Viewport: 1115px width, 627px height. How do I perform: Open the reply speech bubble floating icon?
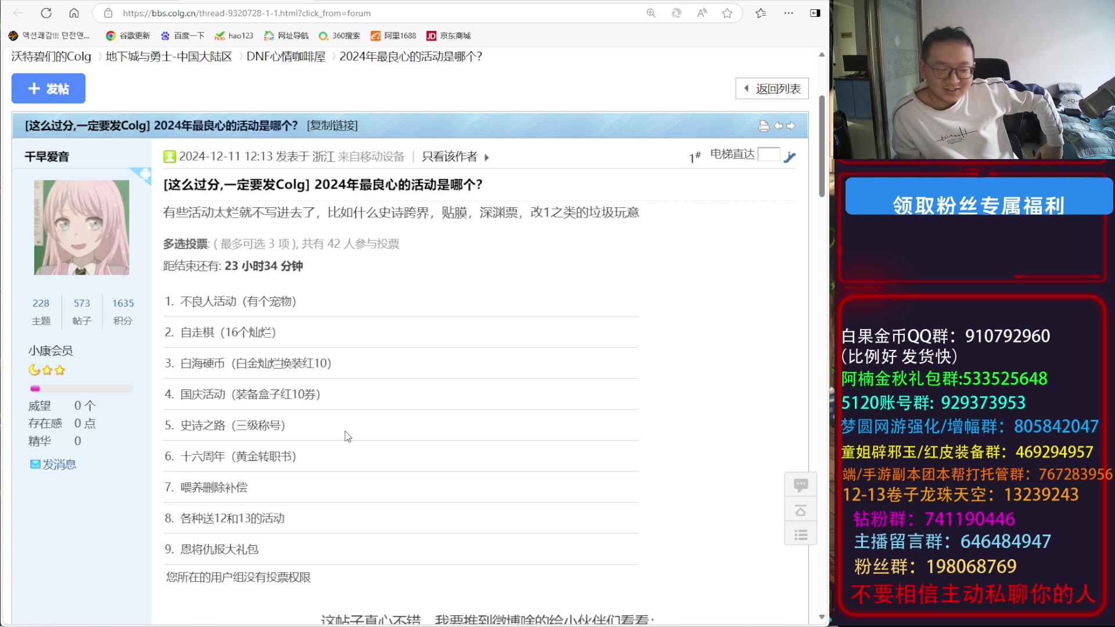(x=801, y=485)
